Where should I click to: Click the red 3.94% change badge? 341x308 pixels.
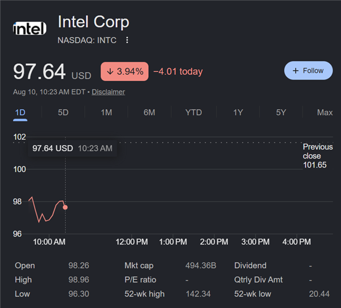coord(124,72)
